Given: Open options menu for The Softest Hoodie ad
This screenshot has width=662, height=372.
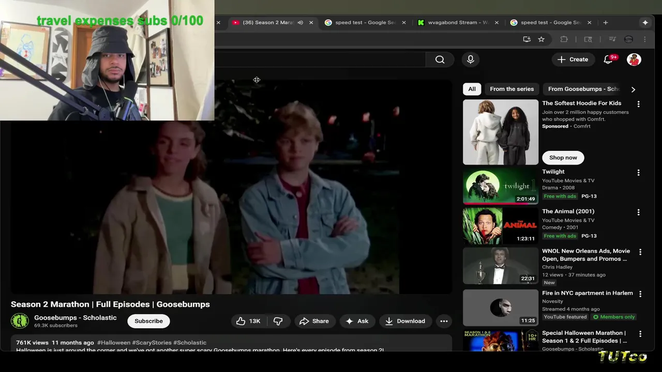Looking at the screenshot, I should point(638,104).
